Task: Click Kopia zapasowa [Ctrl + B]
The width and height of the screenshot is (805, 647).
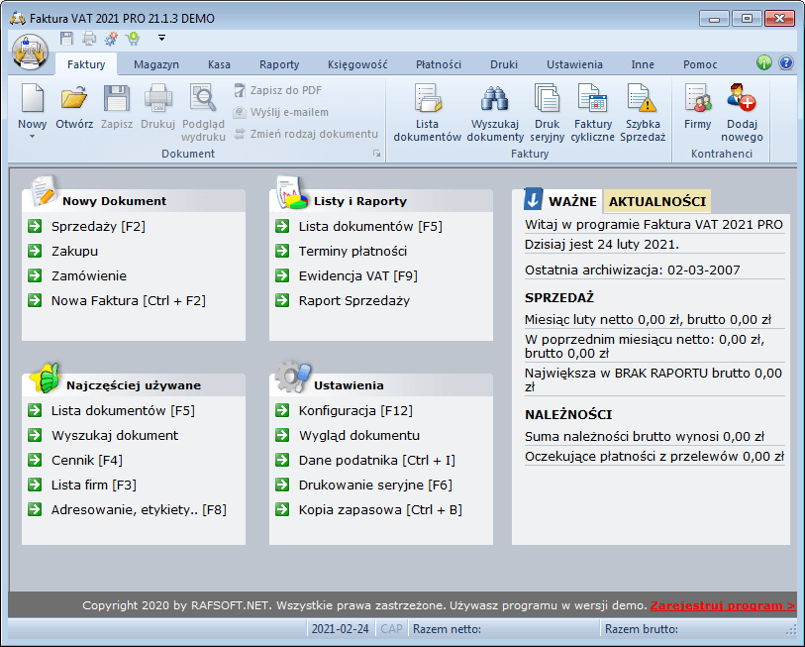Action: (x=380, y=510)
